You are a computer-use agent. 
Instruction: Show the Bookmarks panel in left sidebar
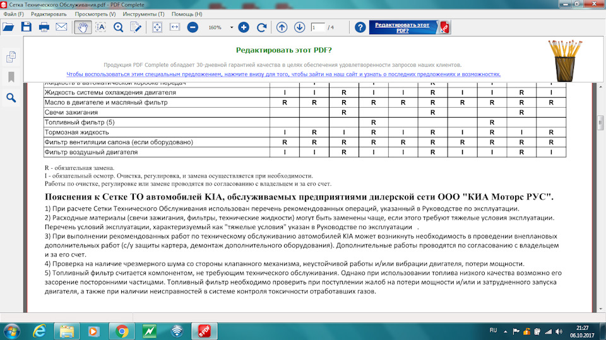[x=11, y=77]
